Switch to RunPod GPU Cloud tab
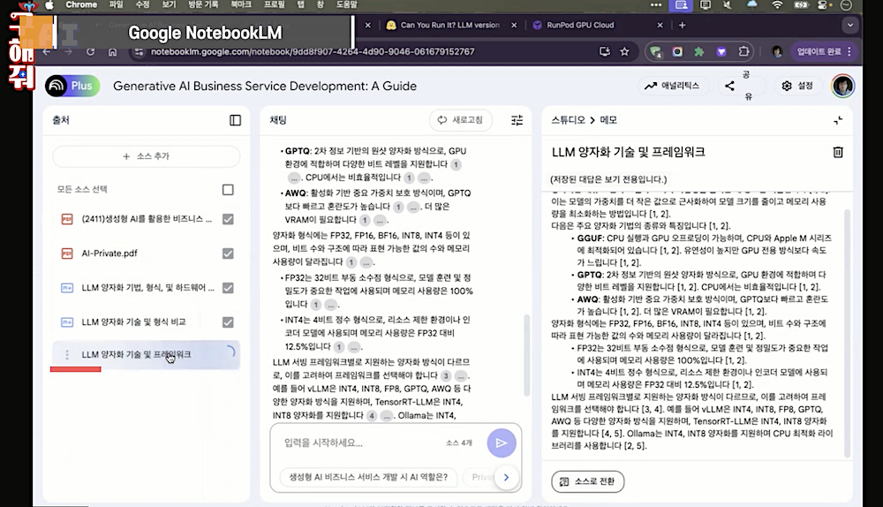Screen dimensions: 883x507 pyautogui.click(x=581, y=25)
